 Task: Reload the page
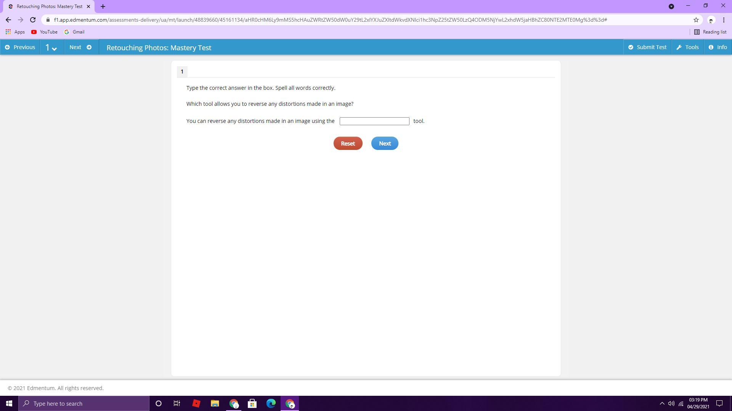(x=33, y=20)
